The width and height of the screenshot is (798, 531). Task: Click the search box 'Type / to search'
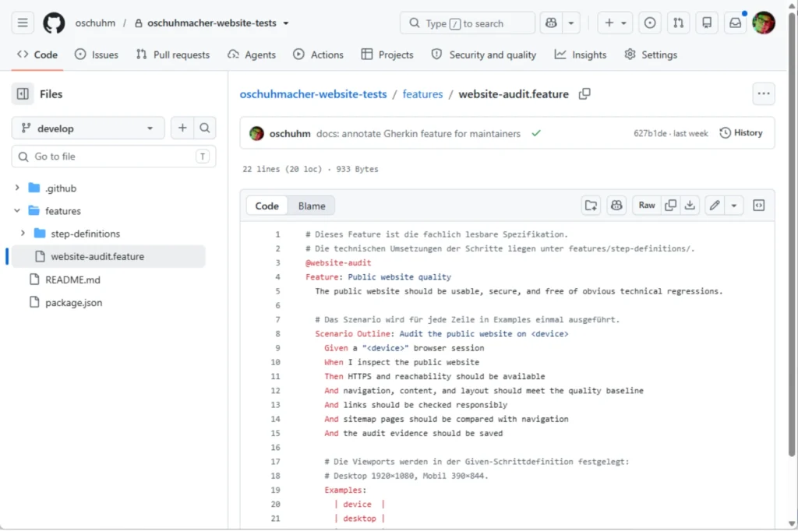(468, 23)
